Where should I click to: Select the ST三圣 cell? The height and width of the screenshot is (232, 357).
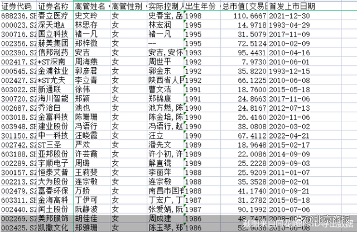[x=55, y=145]
